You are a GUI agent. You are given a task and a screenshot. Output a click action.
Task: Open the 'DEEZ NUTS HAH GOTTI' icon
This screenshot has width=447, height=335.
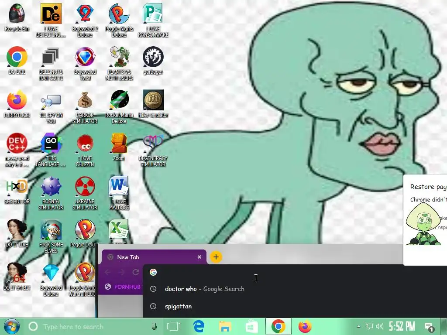point(51,63)
